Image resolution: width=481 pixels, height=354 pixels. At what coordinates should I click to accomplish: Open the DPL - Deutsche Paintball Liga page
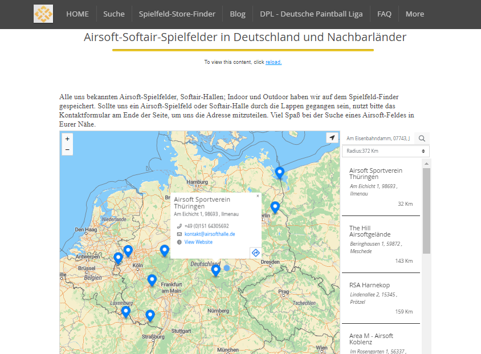[x=311, y=14]
